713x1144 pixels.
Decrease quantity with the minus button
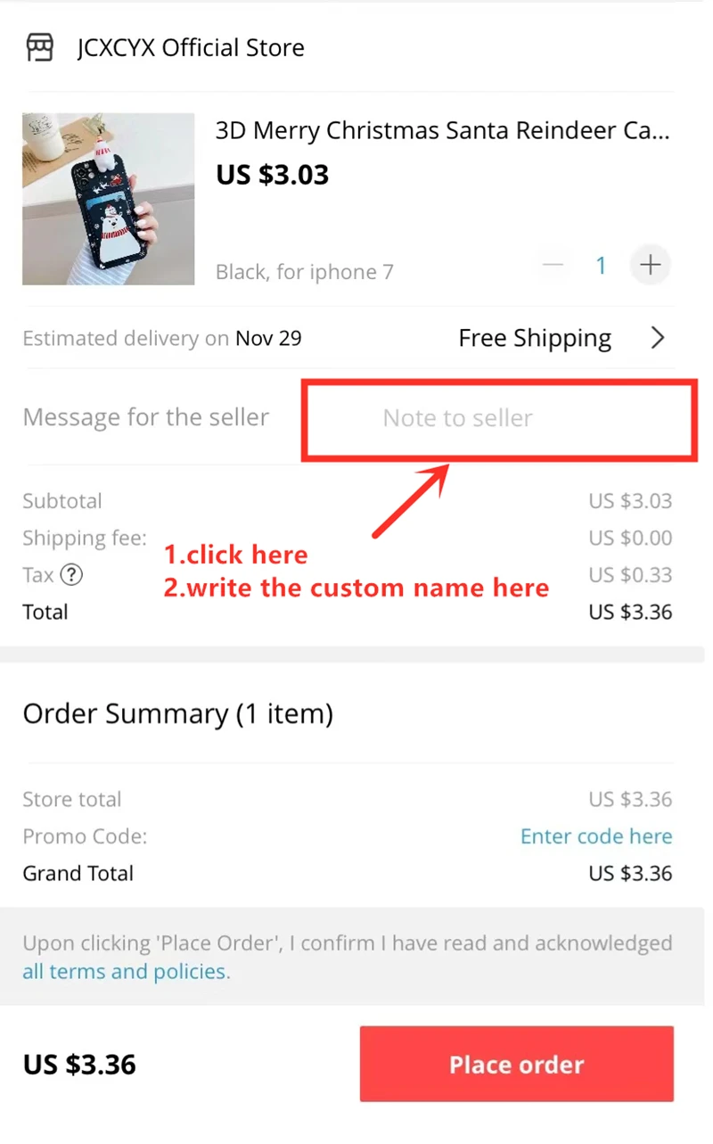point(553,265)
